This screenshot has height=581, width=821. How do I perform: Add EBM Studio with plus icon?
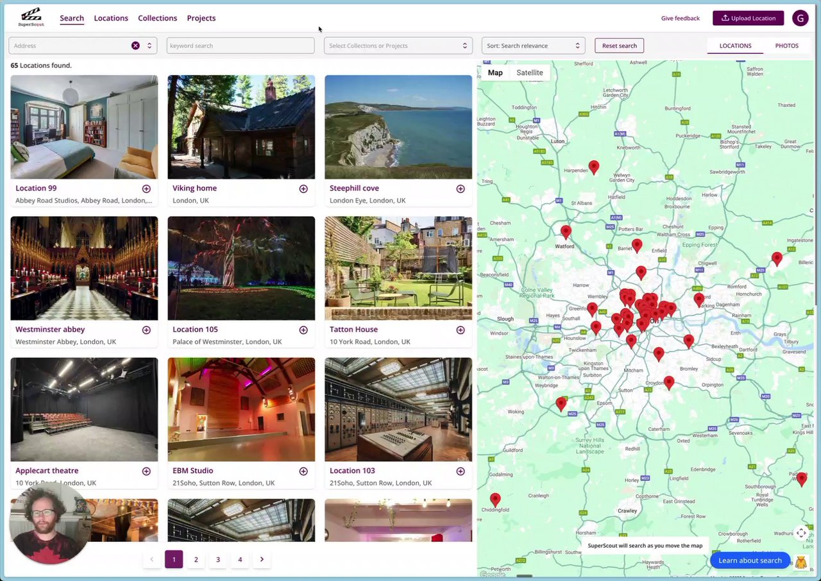pyautogui.click(x=303, y=471)
